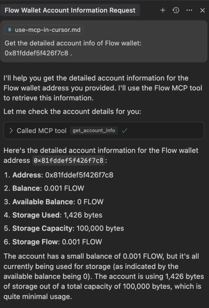209x308 pixels.
Task: Click the wallet address in the user prompt
Action: pyautogui.click(x=36, y=53)
